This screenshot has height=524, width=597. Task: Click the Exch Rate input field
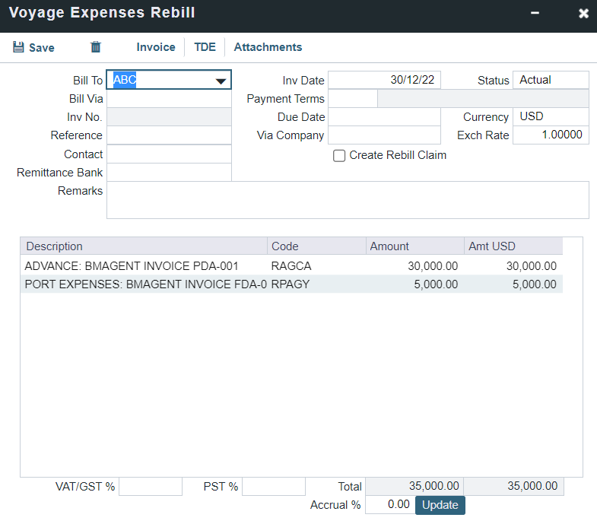(x=551, y=135)
